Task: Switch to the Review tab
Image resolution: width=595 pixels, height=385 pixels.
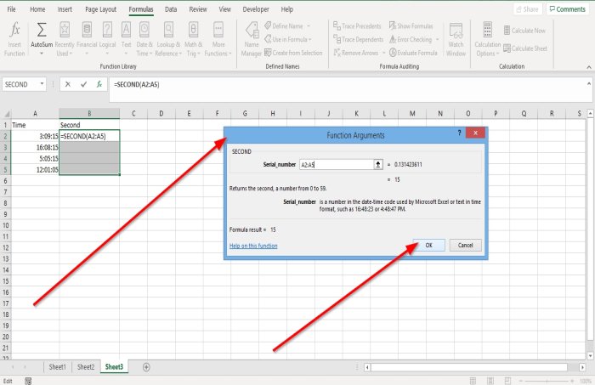Action: click(x=198, y=9)
